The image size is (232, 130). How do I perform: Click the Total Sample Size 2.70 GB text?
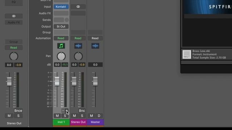tap(209, 58)
